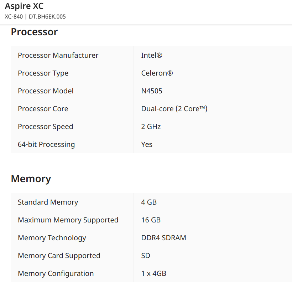This screenshot has width=292, height=298.
Task: Click the 64-bit Processing label
Action: pyautogui.click(x=46, y=144)
